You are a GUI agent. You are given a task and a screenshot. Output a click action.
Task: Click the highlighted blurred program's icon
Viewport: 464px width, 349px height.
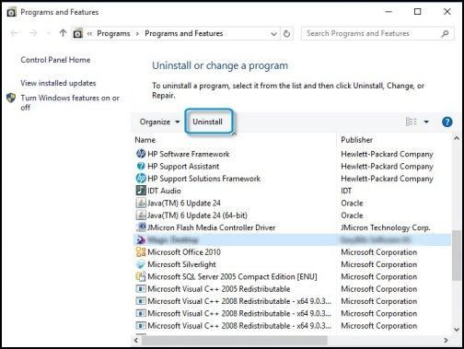pos(141,239)
